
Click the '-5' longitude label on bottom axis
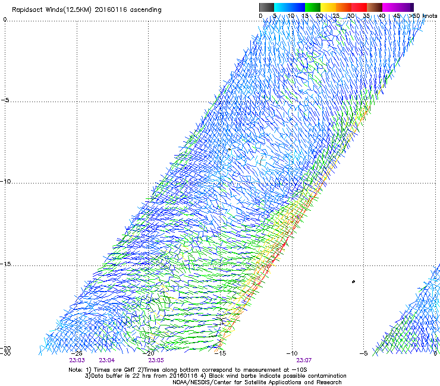click(363, 353)
